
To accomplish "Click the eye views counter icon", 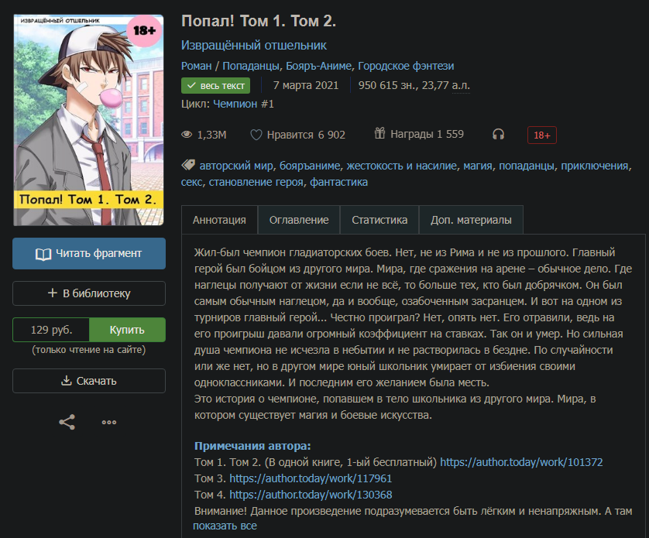I will coord(187,135).
